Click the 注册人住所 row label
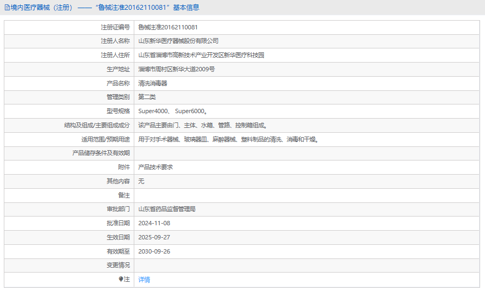 click(x=115, y=55)
